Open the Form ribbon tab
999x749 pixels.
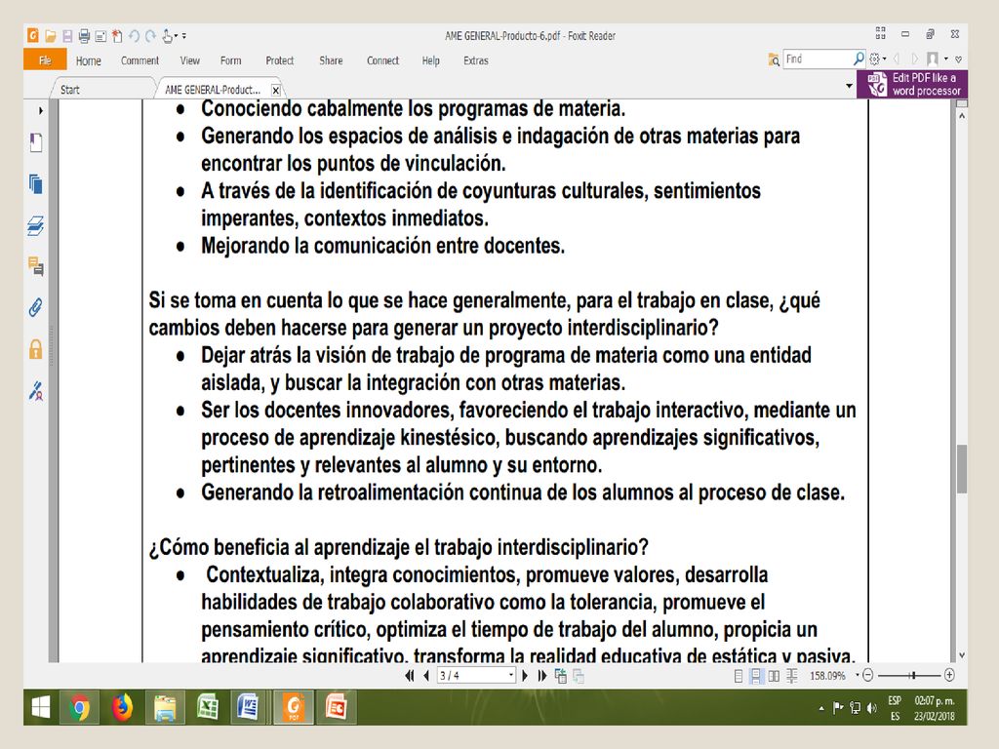point(230,60)
